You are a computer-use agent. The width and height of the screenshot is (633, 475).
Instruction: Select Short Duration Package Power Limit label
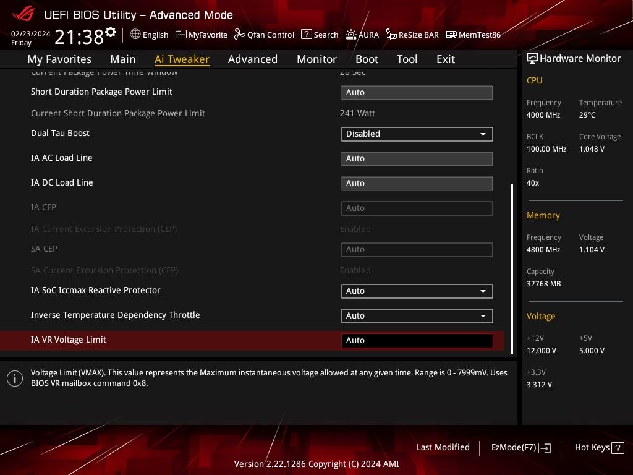point(101,92)
